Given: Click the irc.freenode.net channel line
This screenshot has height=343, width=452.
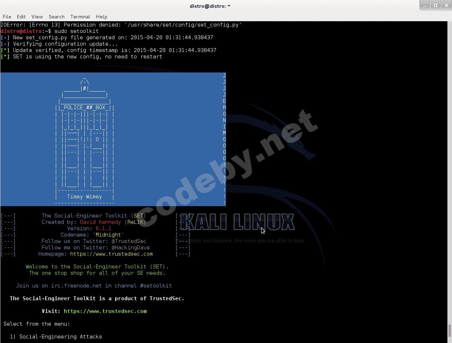Looking at the screenshot, I should click(94, 286).
